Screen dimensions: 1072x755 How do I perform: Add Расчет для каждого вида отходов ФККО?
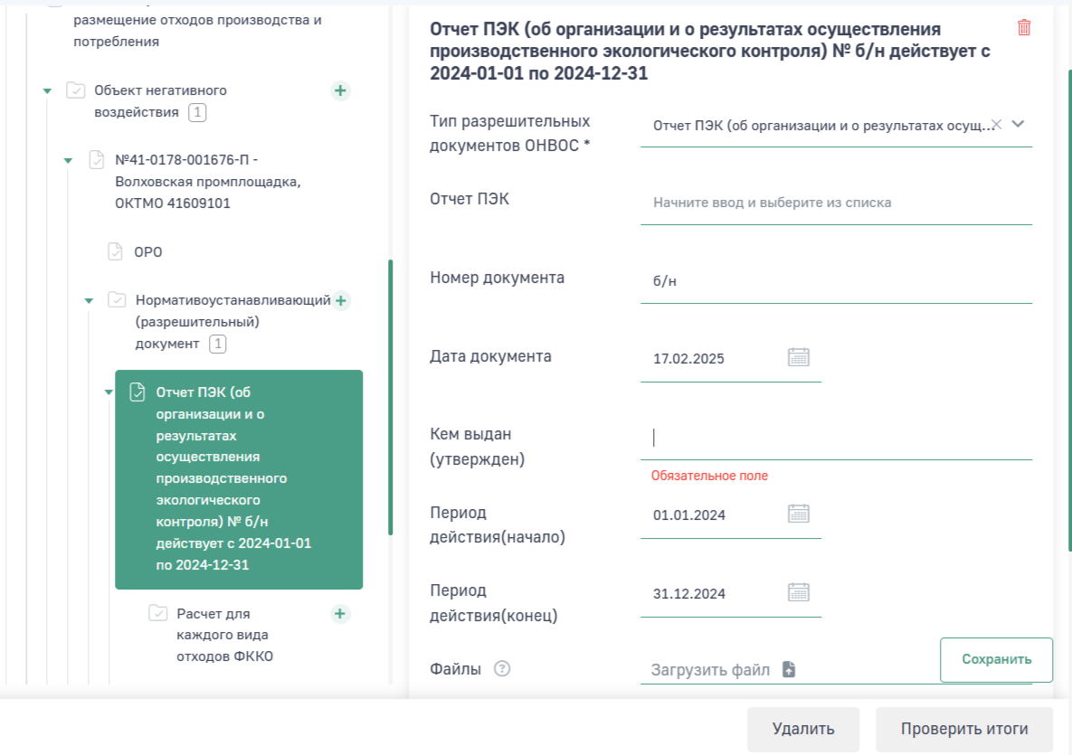pyautogui.click(x=340, y=614)
